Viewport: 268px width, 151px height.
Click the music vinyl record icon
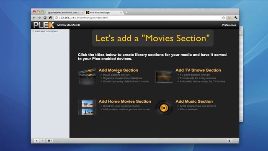pyautogui.click(x=164, y=108)
